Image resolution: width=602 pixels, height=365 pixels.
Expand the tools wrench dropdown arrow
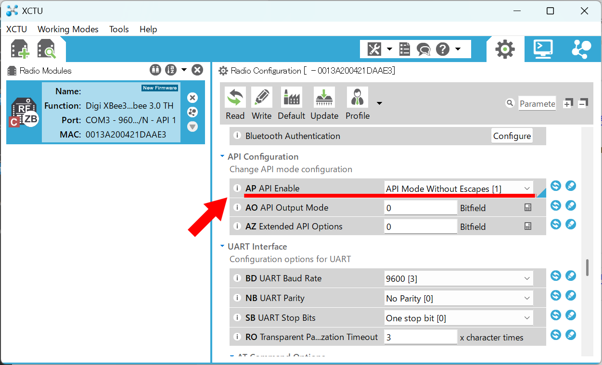tap(389, 49)
